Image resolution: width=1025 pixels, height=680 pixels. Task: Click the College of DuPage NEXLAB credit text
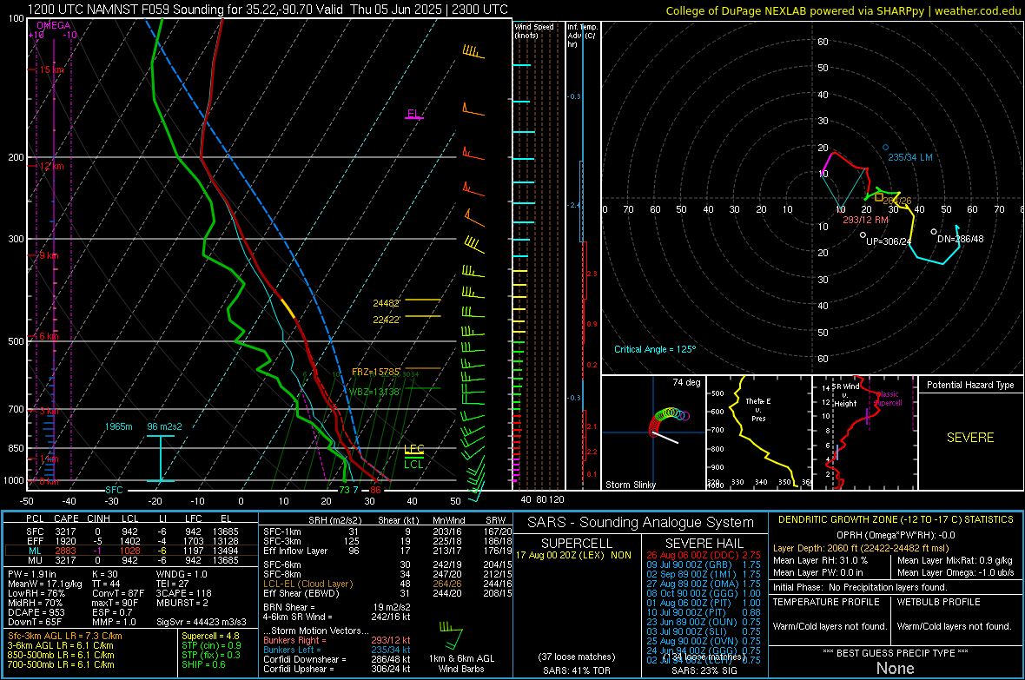(x=843, y=10)
